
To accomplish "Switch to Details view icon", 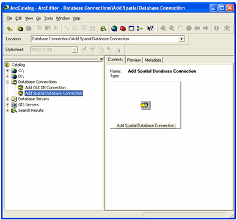I will 84,28.
